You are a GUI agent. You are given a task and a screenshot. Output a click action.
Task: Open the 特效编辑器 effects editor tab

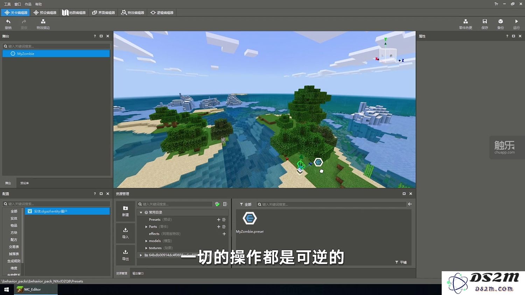coord(133,13)
